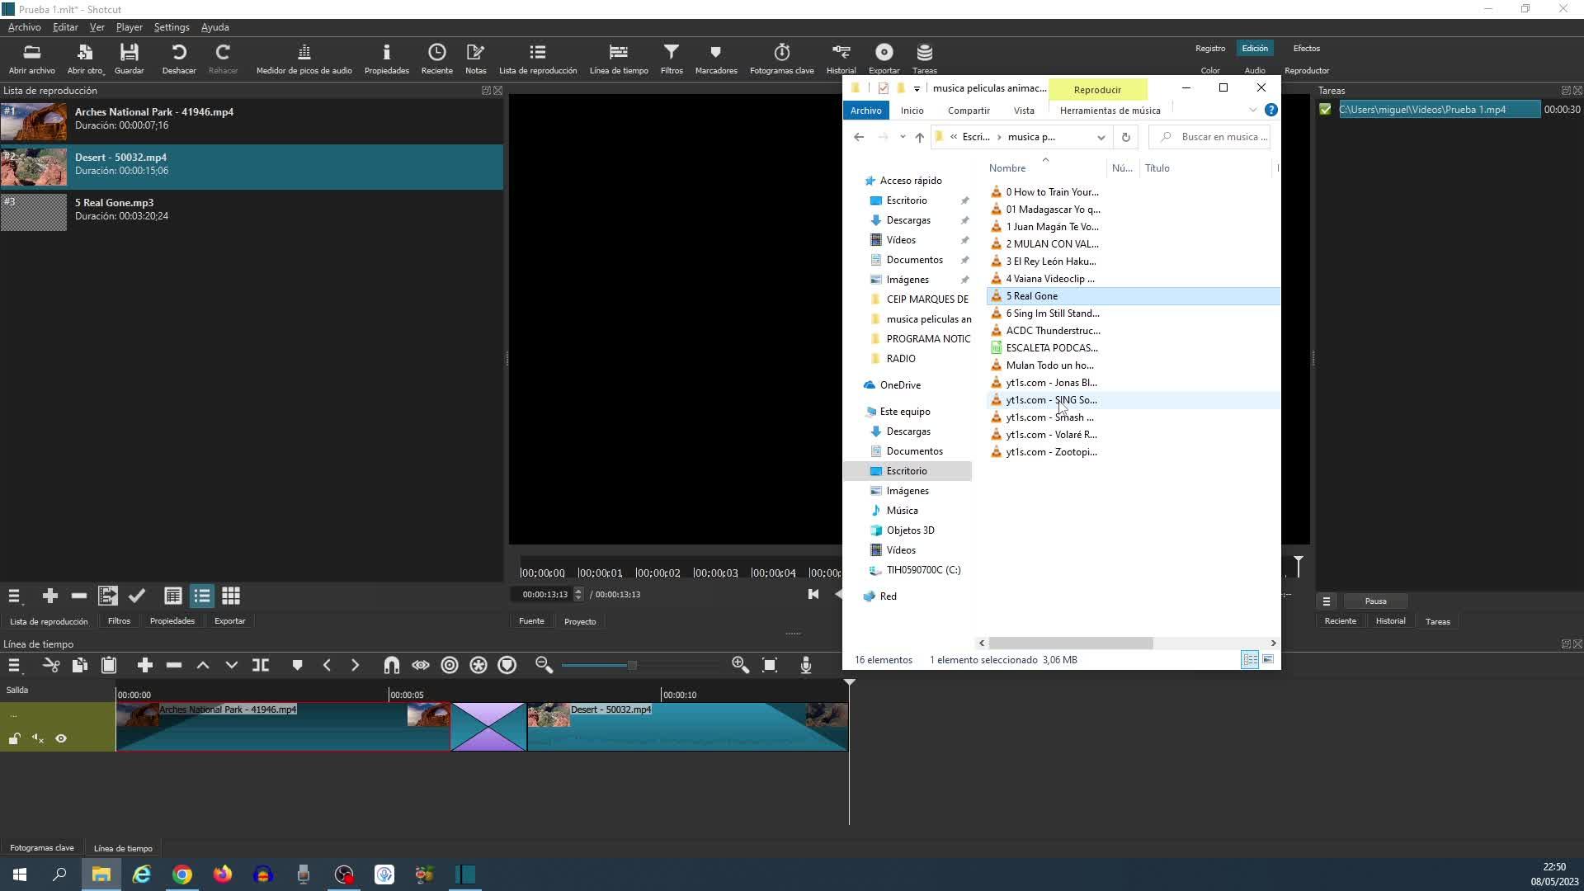Hide the video track eye icon
This screenshot has width=1584, height=891.
coord(61,739)
